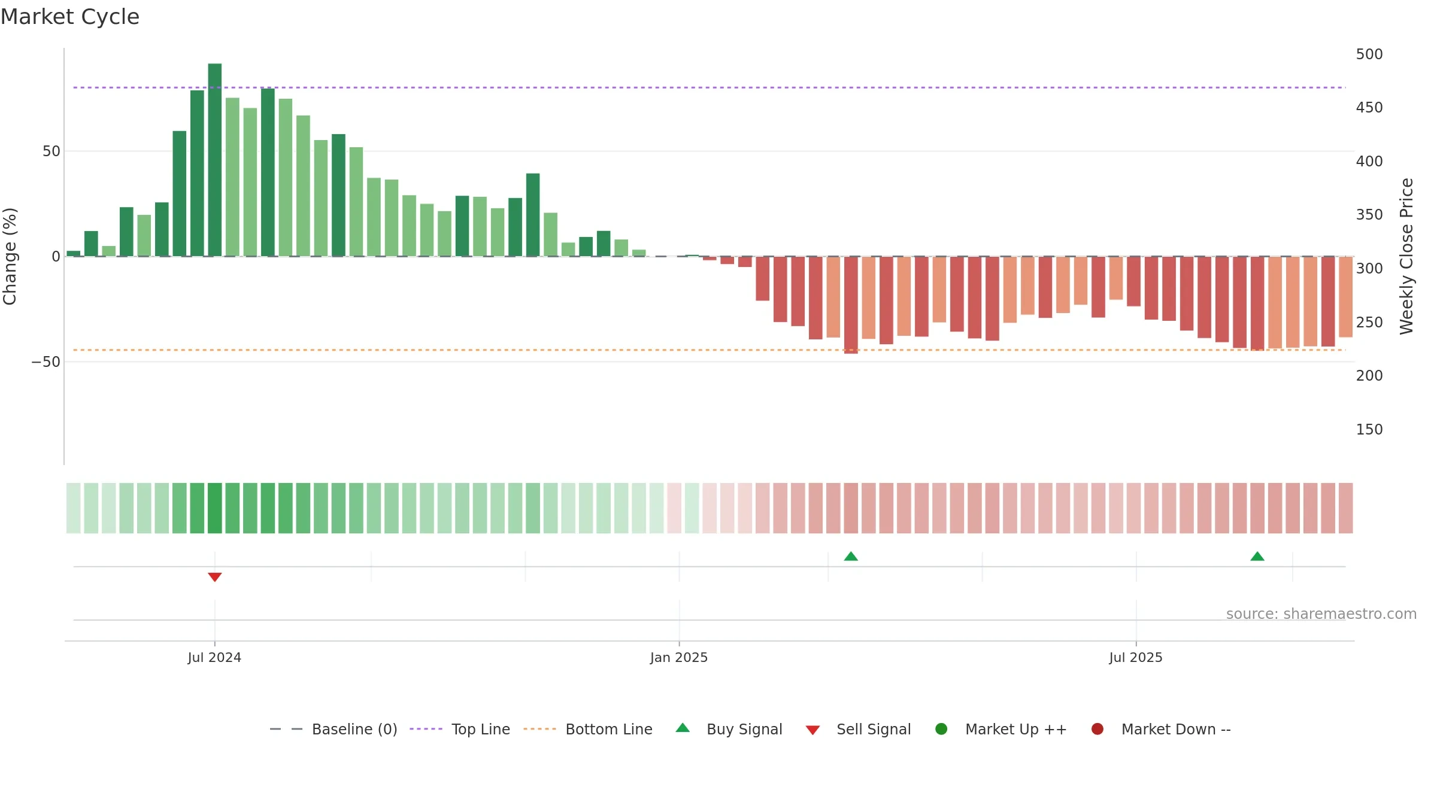Viewport: 1437px width, 808px height.
Task: Click the −50 tick label on left axis
Action: coord(46,362)
